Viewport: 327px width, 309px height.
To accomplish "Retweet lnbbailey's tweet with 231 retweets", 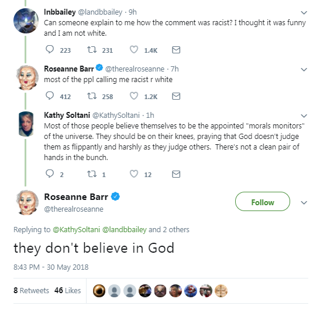I will tap(92, 50).
